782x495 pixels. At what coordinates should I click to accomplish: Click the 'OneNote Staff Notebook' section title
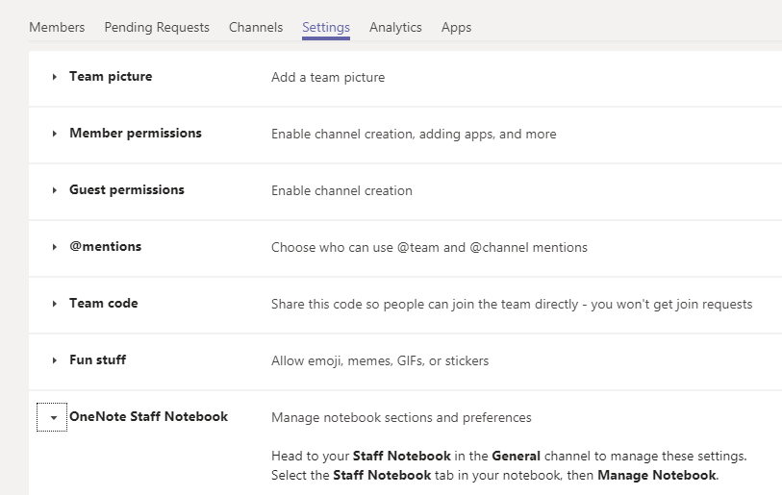point(148,417)
